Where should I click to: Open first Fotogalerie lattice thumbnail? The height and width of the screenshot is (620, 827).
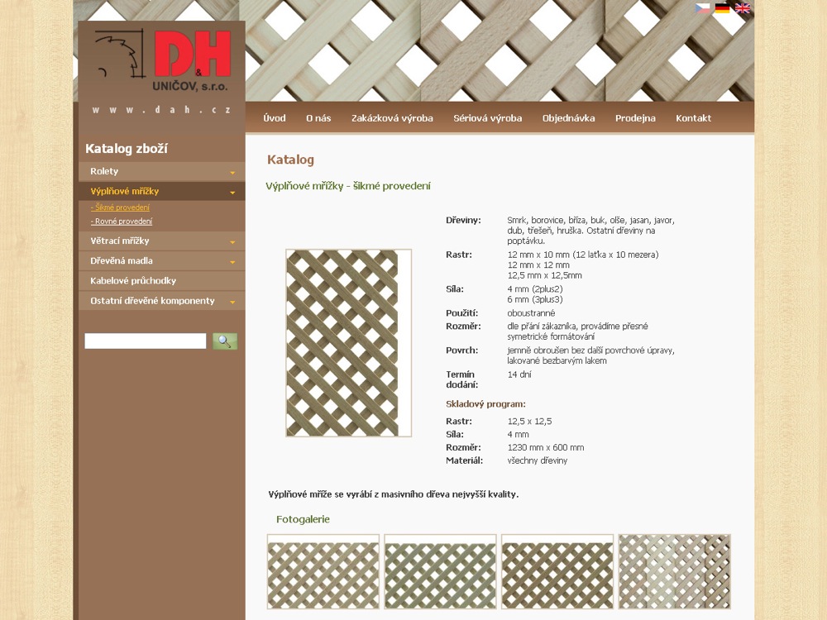[x=323, y=572]
